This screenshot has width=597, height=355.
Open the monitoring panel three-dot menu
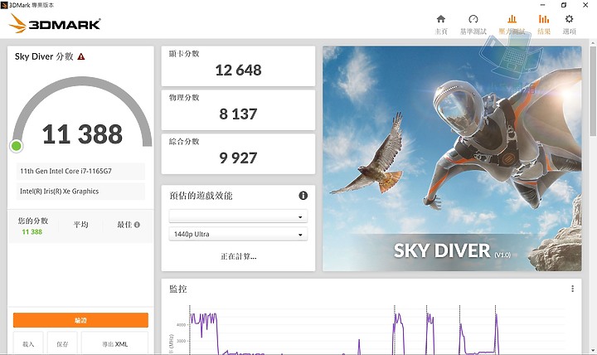click(x=572, y=289)
